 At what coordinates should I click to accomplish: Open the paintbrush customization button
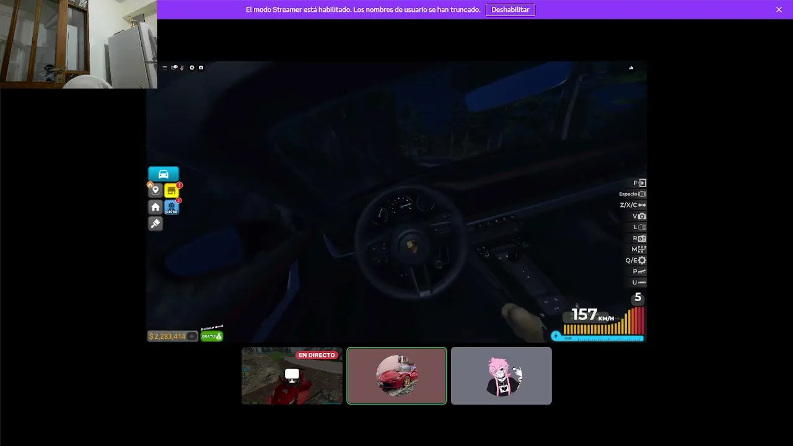pyautogui.click(x=156, y=224)
